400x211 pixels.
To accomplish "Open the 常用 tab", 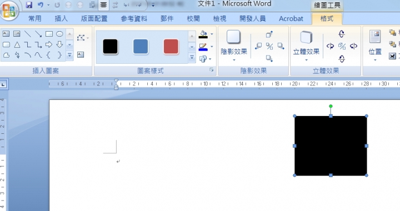I will [34, 19].
